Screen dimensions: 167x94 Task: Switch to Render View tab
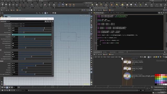[x=20, y=8]
